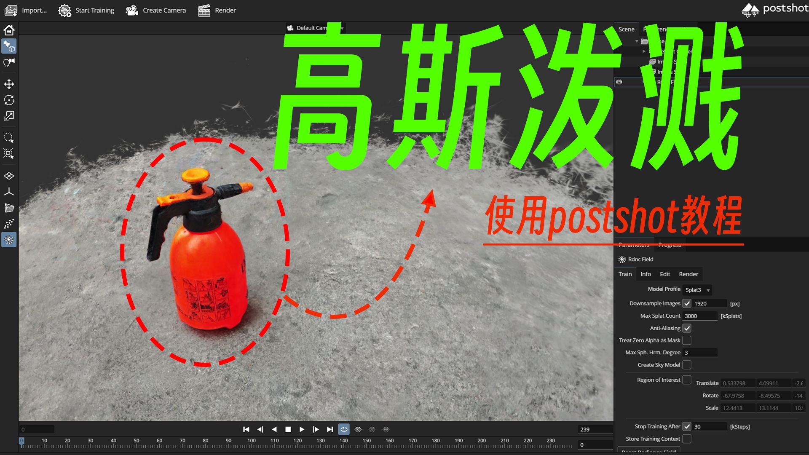Enable the Create Sky Model checkbox

pos(687,365)
